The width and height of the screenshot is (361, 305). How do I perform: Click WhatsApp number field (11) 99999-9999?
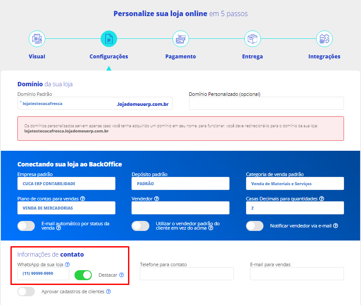pos(43,274)
